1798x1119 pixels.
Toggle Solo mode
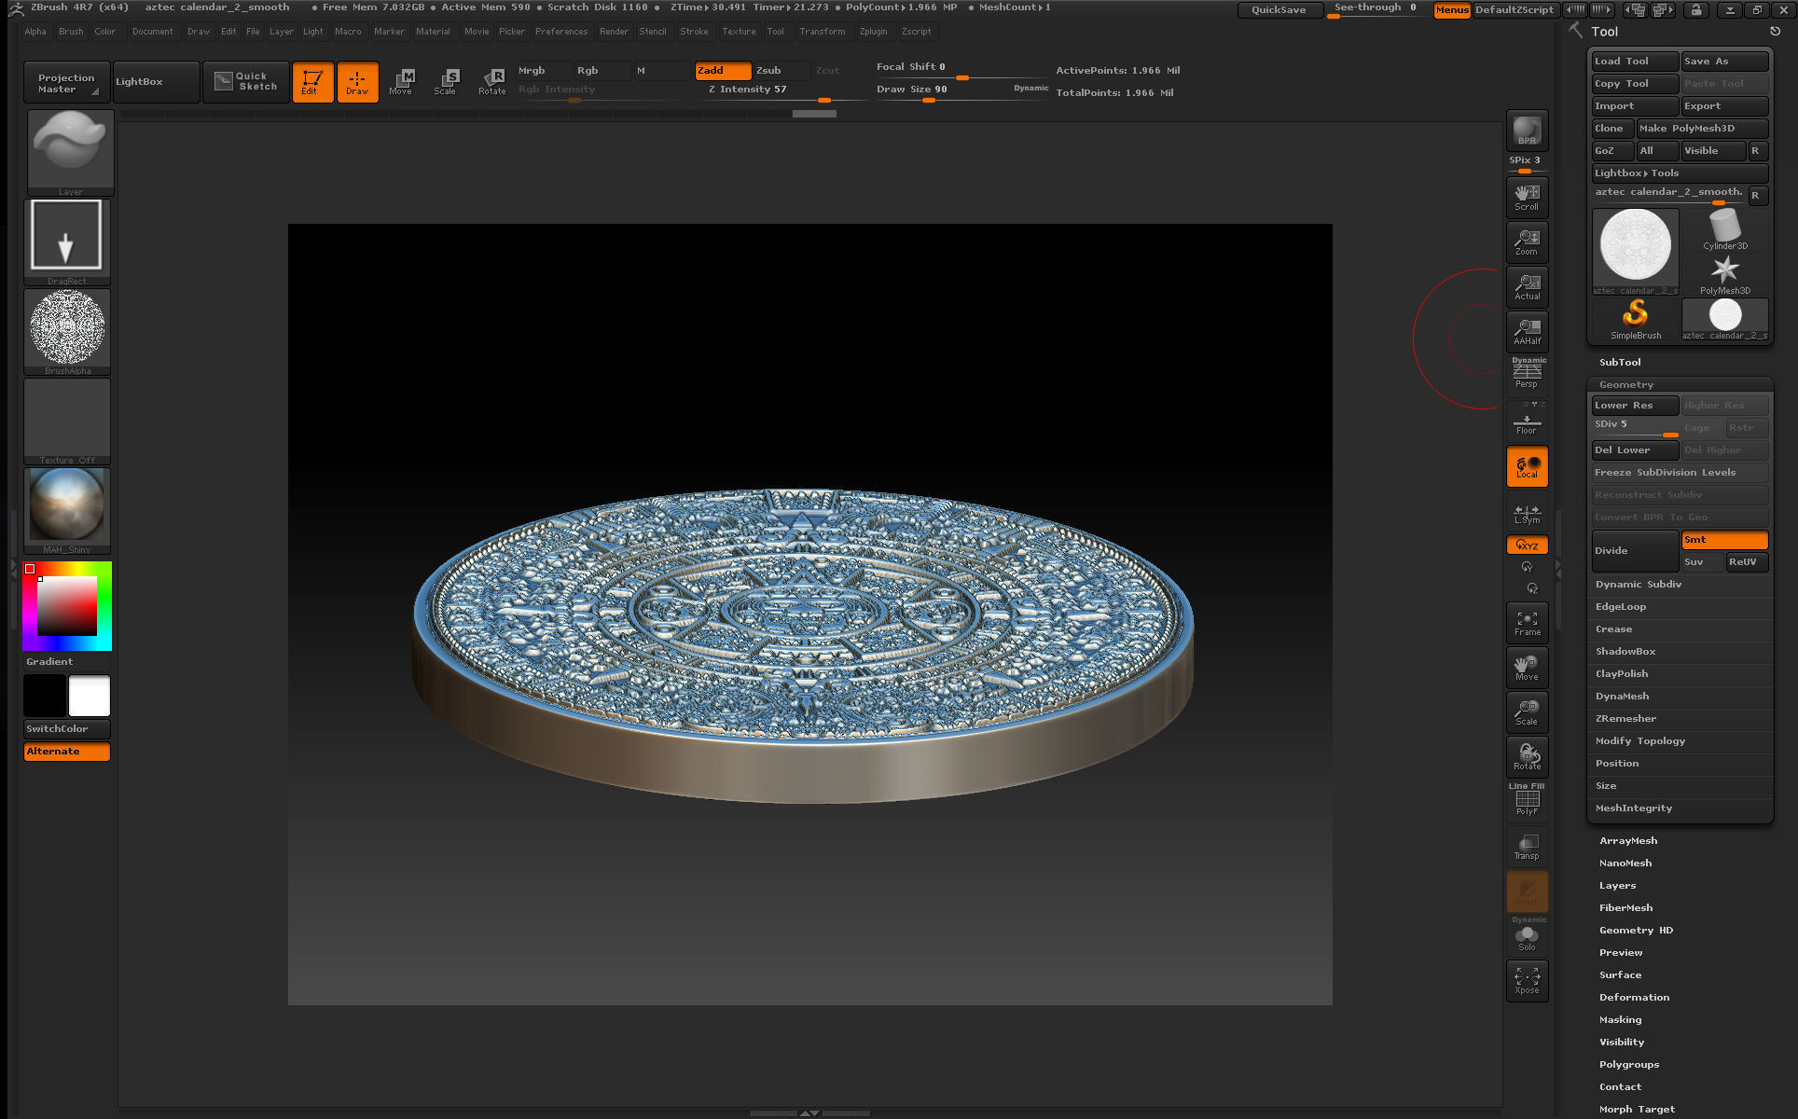click(x=1527, y=935)
